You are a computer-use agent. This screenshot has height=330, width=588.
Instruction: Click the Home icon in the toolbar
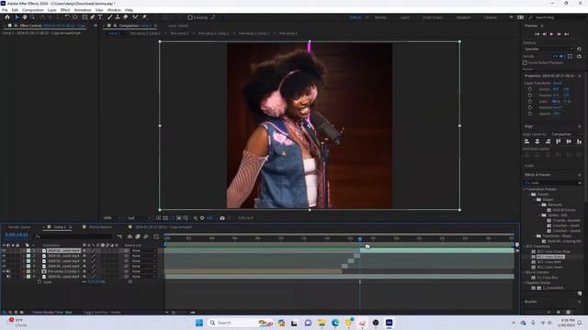[x=7, y=17]
